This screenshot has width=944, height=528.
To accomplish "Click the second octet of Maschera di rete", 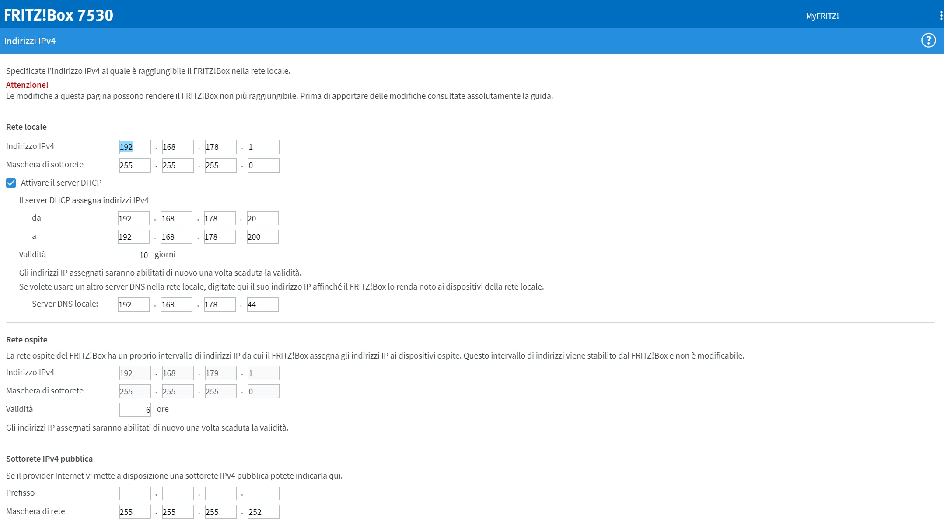I will click(x=178, y=512).
